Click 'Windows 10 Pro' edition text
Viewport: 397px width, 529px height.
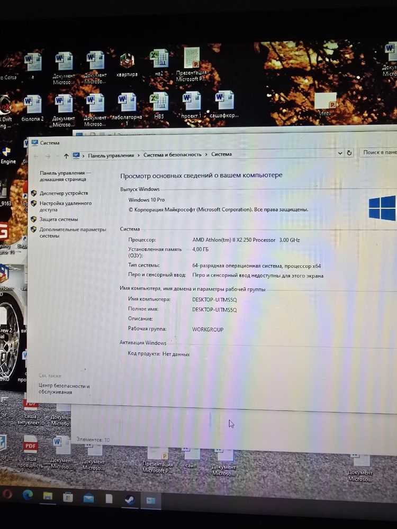point(147,200)
